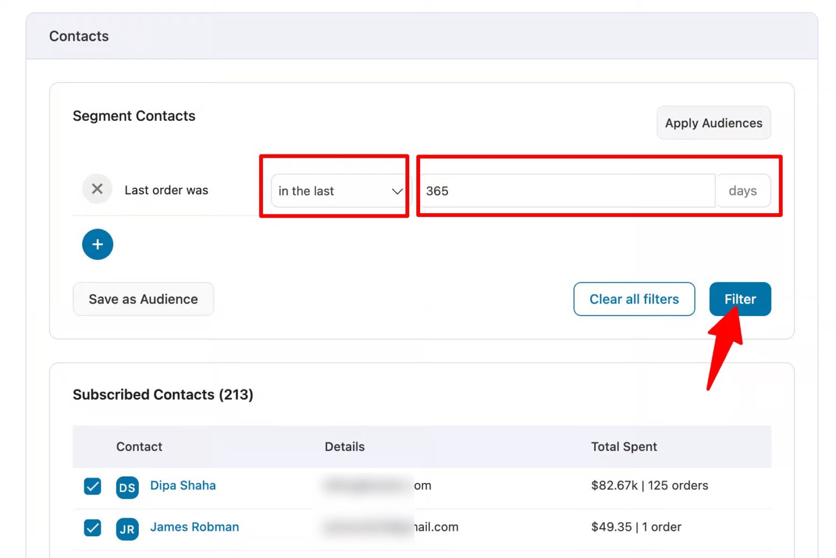
Task: Click James Robman's JR avatar
Action: point(127,529)
